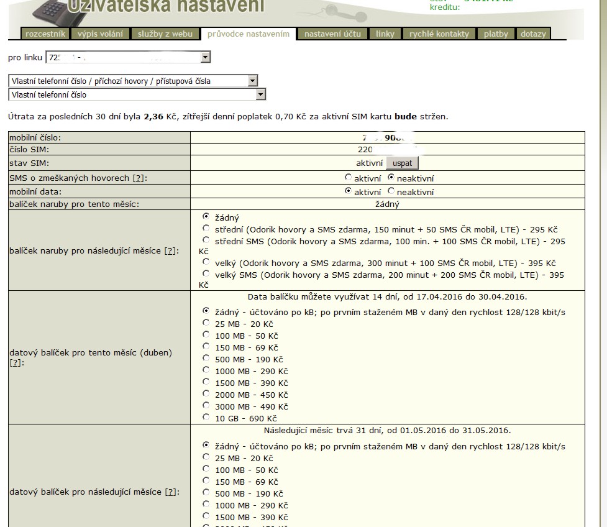Choose 1500 MB package for following months
The image size is (607, 527).
(206, 516)
